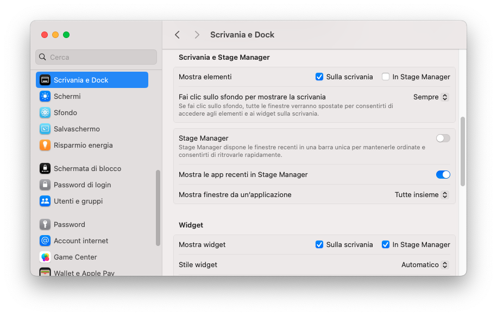This screenshot has height=316, width=497.
Task: Check In Stage Manager for Mostra elementi
Action: pyautogui.click(x=386, y=77)
